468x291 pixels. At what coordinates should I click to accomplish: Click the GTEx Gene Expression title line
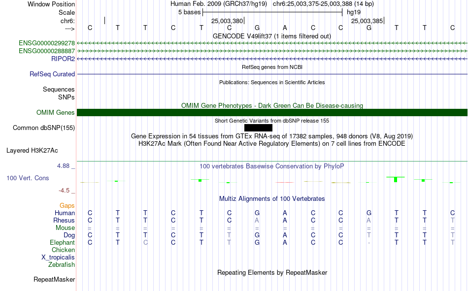[x=272, y=136]
